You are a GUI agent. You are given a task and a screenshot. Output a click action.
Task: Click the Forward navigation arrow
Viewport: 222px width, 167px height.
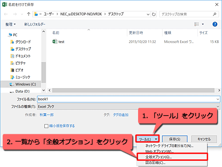pyautogui.click(x=15, y=14)
